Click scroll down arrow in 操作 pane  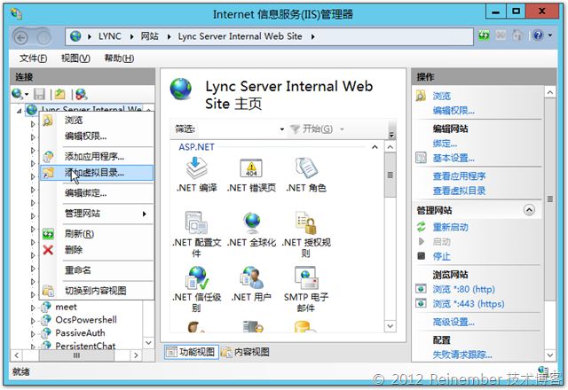(550, 355)
